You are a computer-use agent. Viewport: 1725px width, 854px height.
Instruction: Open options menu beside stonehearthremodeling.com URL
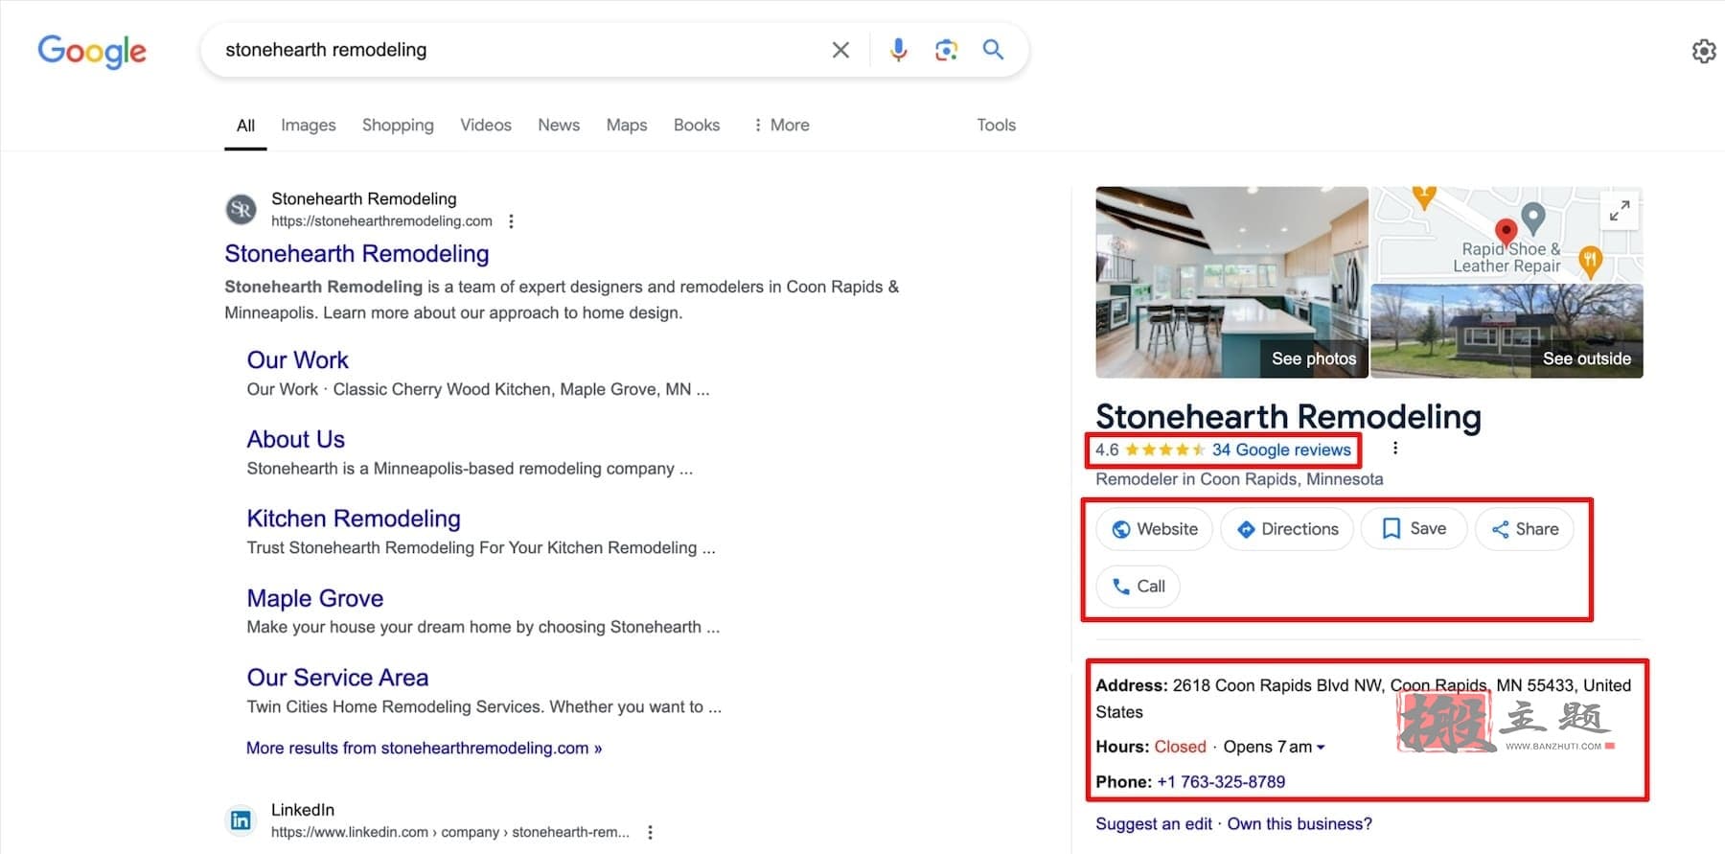point(511,221)
